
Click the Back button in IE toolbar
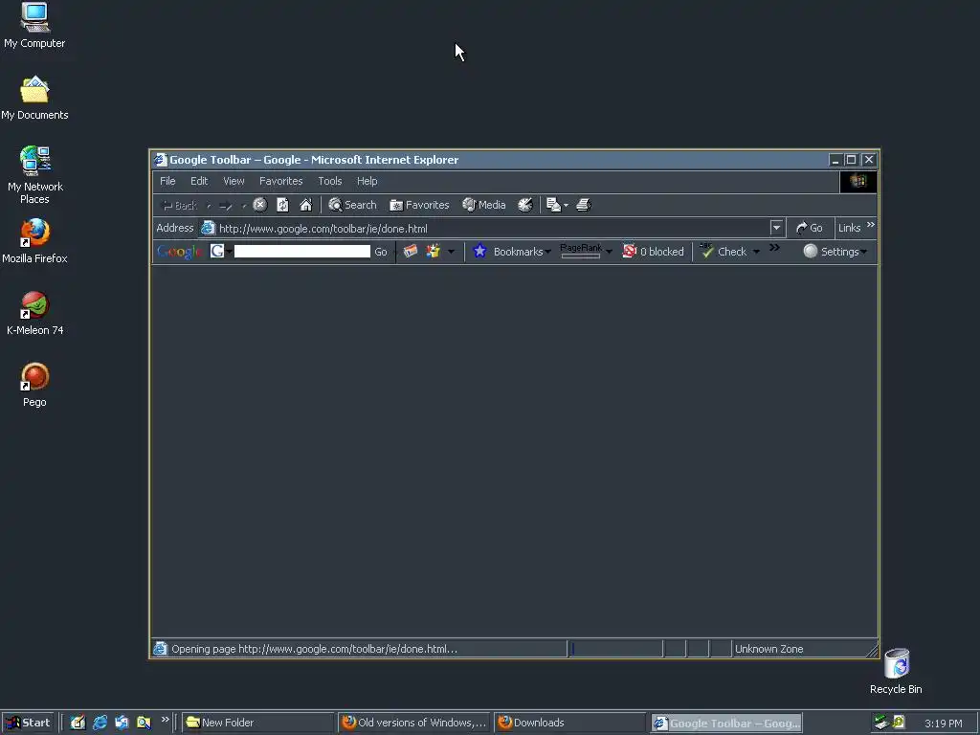click(179, 206)
